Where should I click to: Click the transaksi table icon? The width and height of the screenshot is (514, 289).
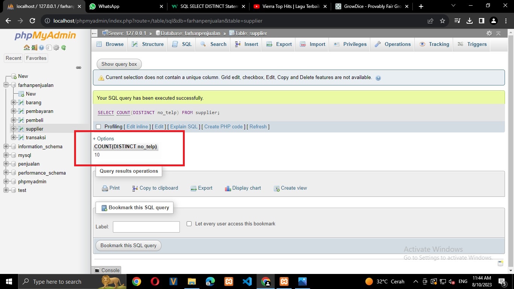pos(21,138)
